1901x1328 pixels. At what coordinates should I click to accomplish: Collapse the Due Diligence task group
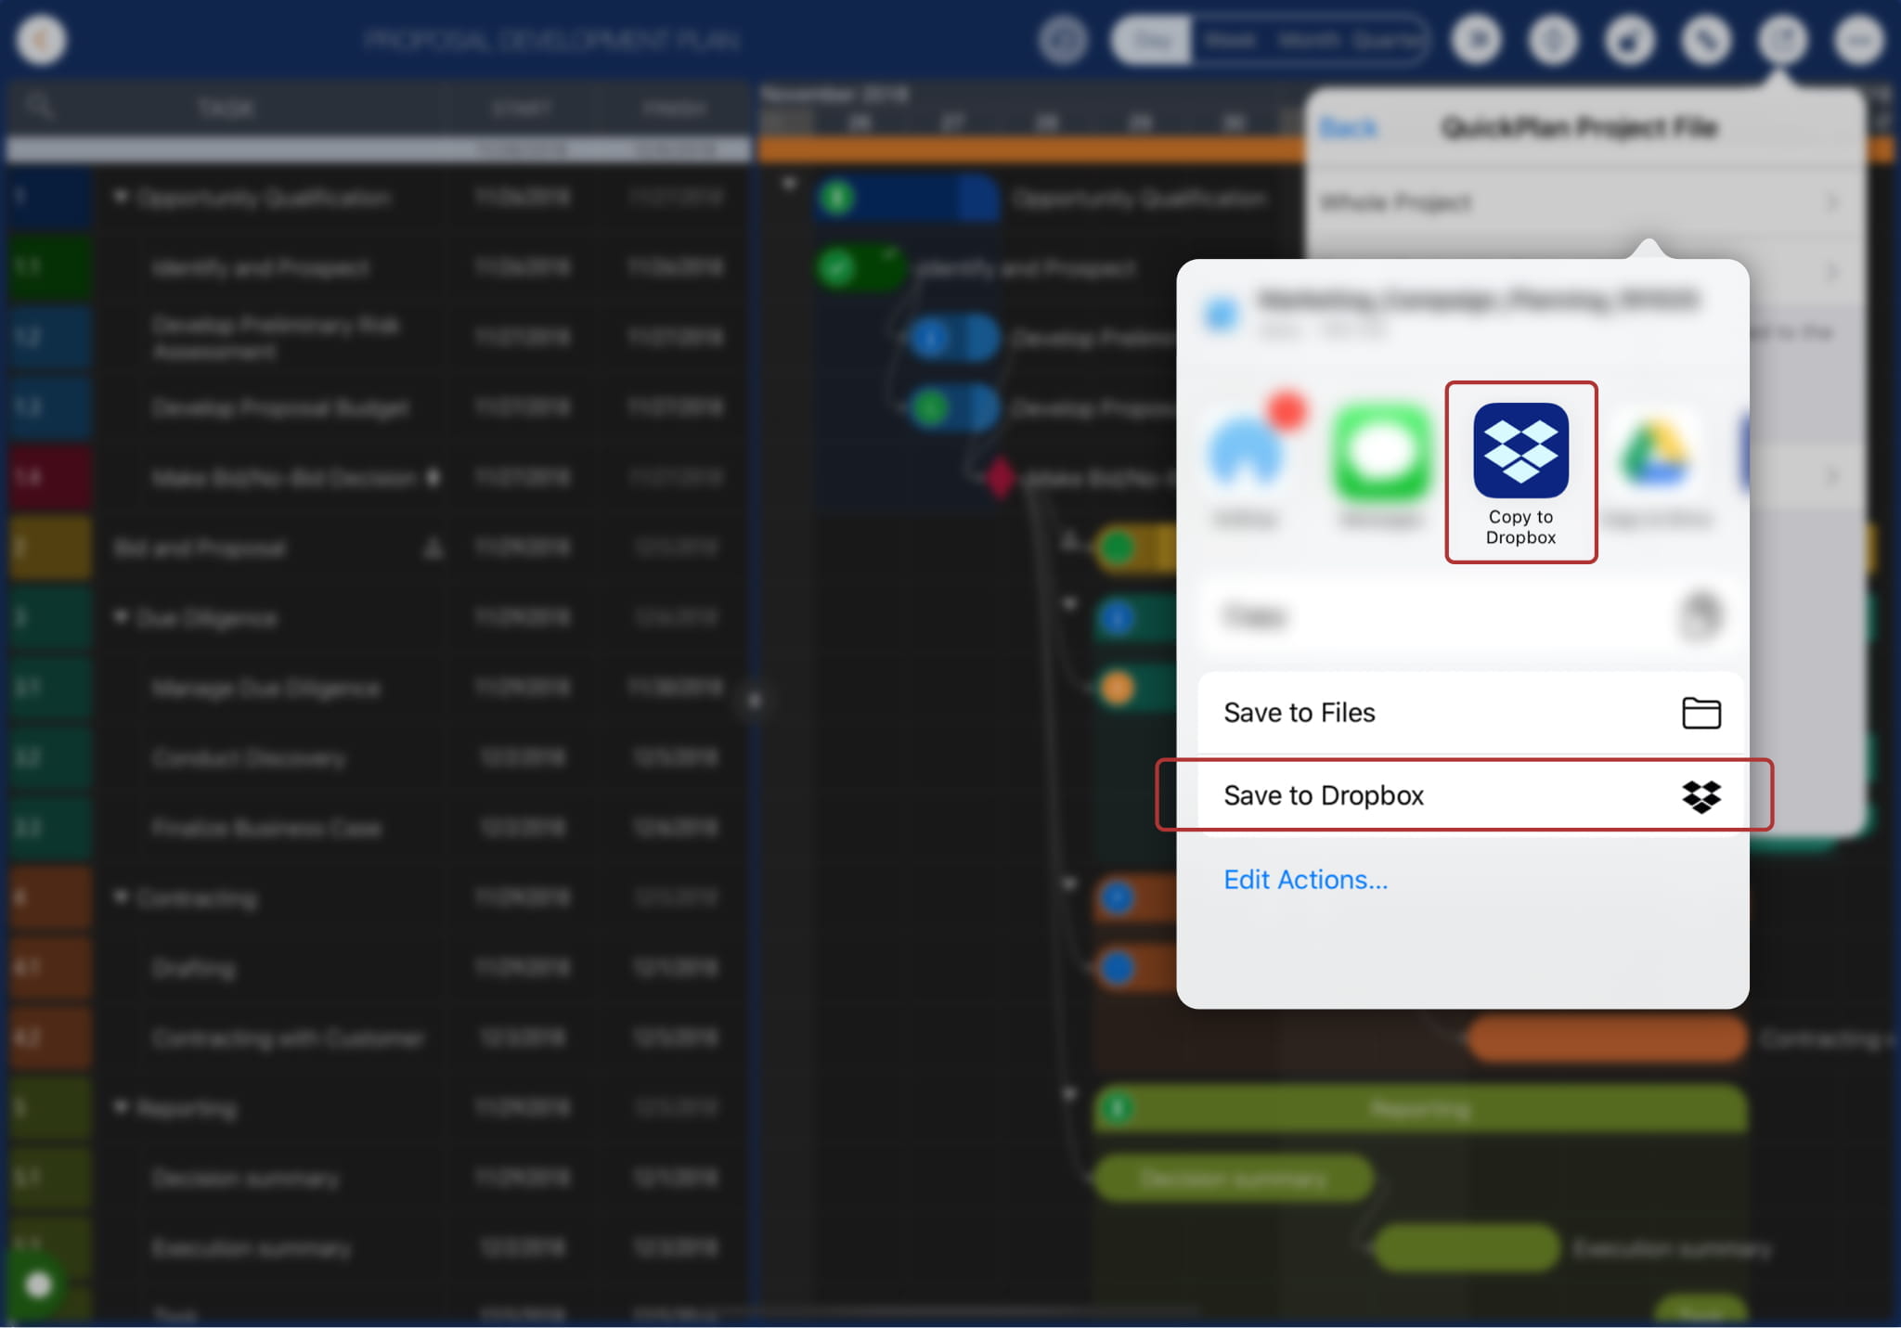point(121,617)
